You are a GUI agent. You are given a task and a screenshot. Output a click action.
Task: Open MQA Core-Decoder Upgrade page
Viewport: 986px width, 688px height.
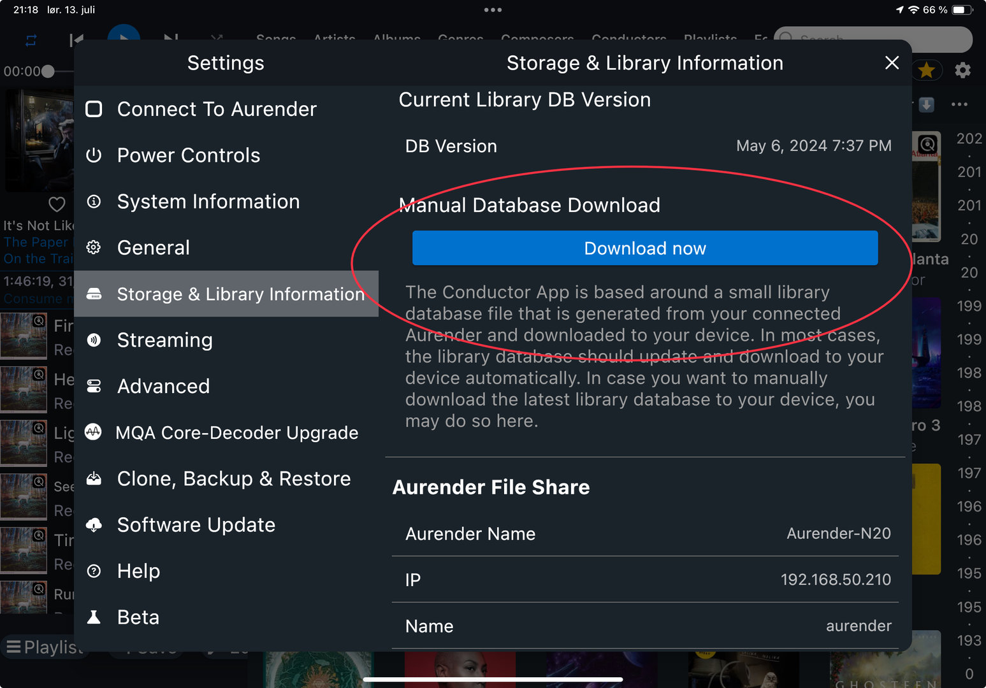tap(236, 433)
